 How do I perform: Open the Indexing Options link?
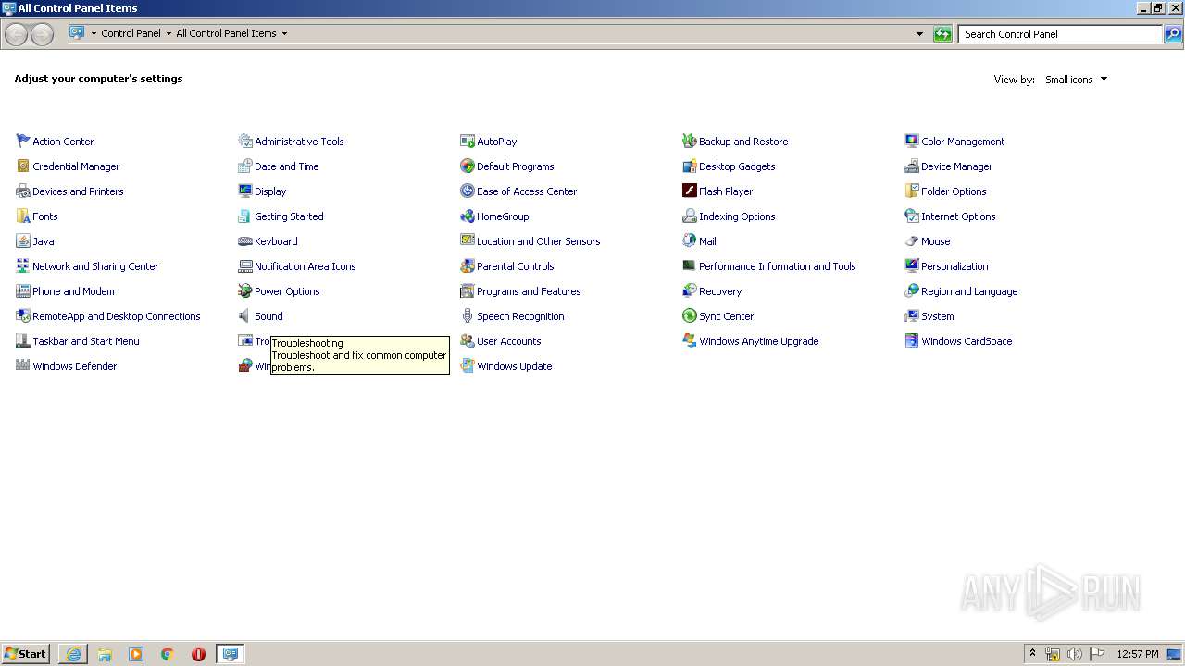pos(737,216)
